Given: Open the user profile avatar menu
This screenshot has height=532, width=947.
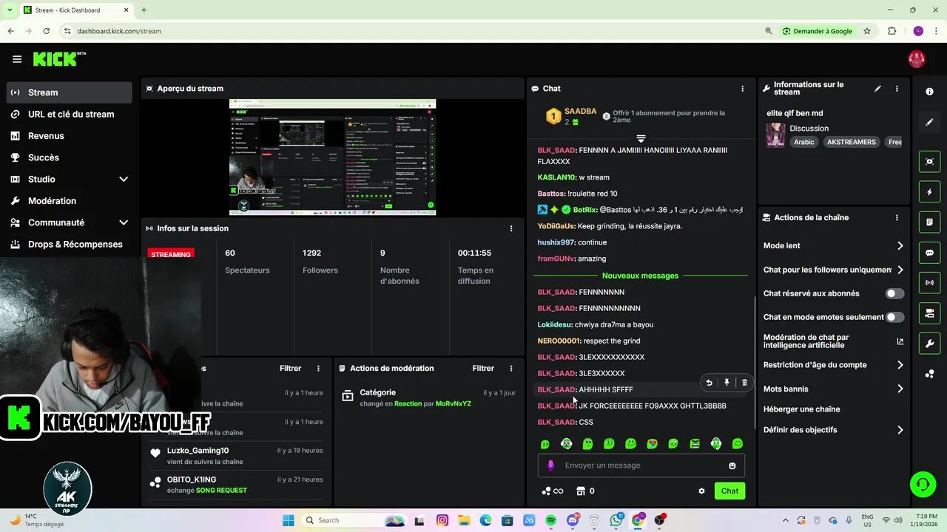Looking at the screenshot, I should pyautogui.click(x=917, y=59).
